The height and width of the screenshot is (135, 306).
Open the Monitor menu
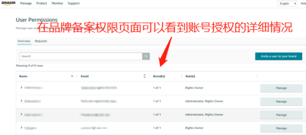coord(58,4)
